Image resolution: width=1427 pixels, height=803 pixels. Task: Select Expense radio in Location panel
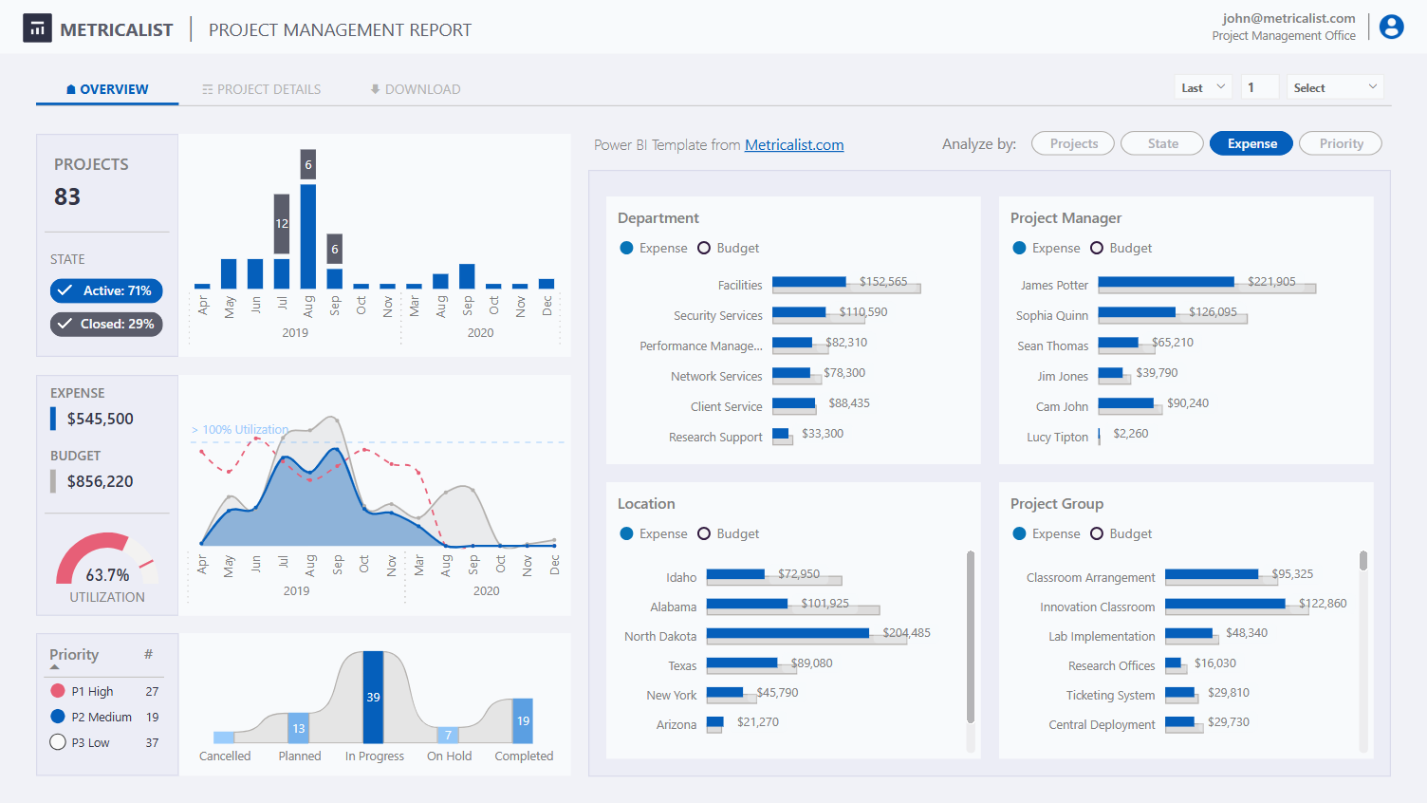(626, 533)
